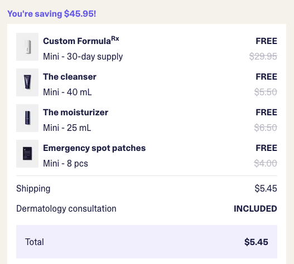The image size is (294, 264).
Task: Click the INCLUDED consultation status text
Action: point(256,209)
